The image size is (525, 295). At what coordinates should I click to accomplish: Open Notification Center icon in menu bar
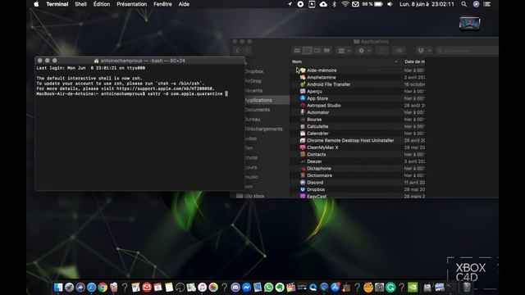click(x=487, y=4)
